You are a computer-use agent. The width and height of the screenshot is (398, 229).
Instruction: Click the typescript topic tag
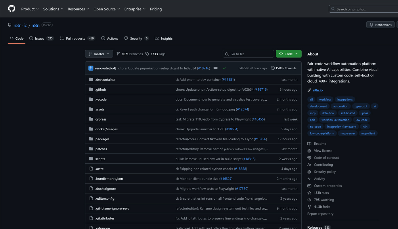tap(361, 106)
